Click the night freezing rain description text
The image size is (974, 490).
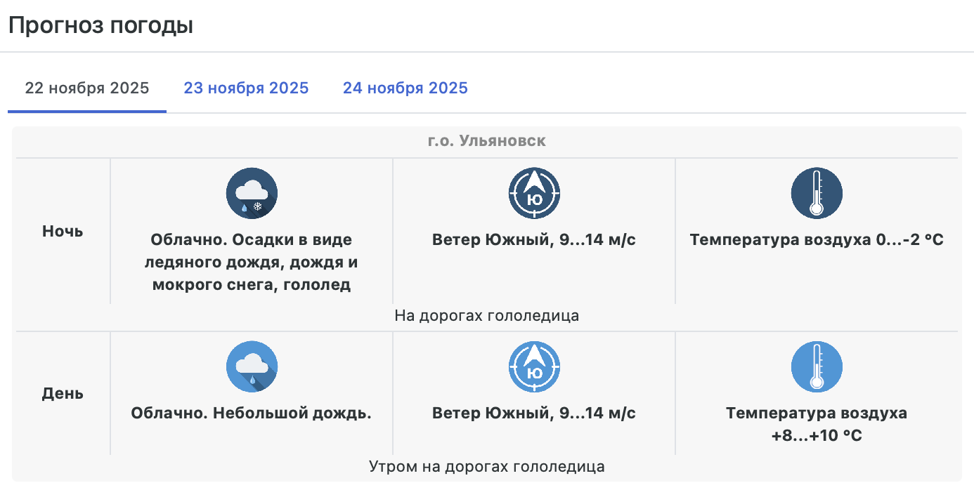pyautogui.click(x=252, y=263)
